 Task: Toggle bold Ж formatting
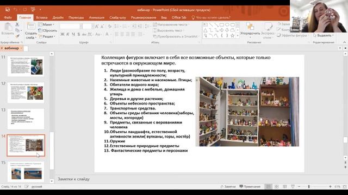pyautogui.click(x=63, y=34)
